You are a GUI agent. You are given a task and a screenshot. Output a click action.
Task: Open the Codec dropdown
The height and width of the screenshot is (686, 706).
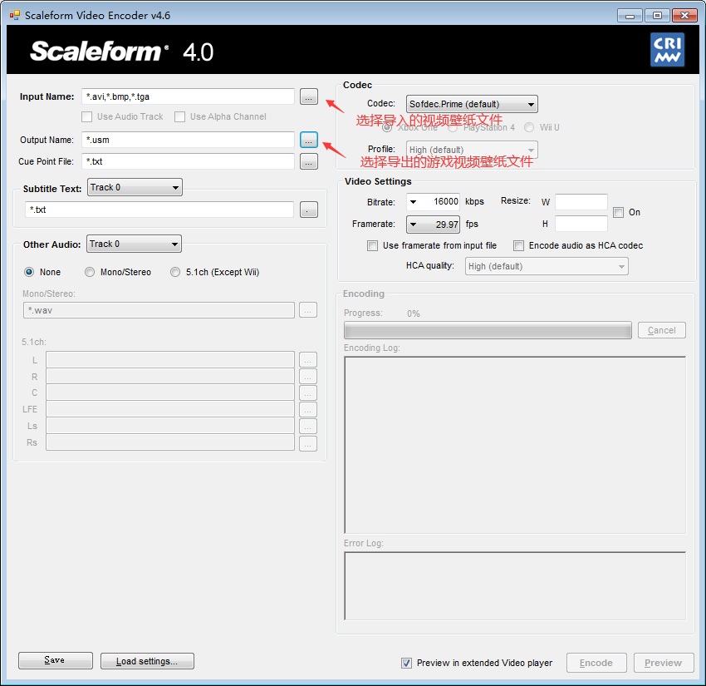472,104
